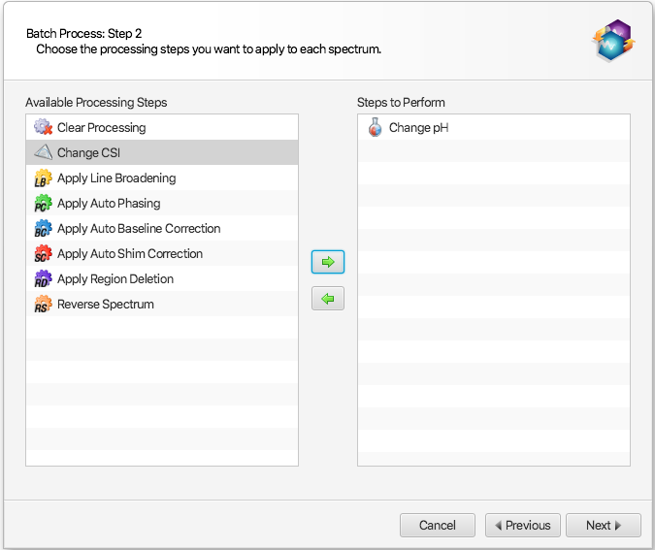Click the SC Shim Correction icon
The height and width of the screenshot is (550, 655).
coord(42,254)
